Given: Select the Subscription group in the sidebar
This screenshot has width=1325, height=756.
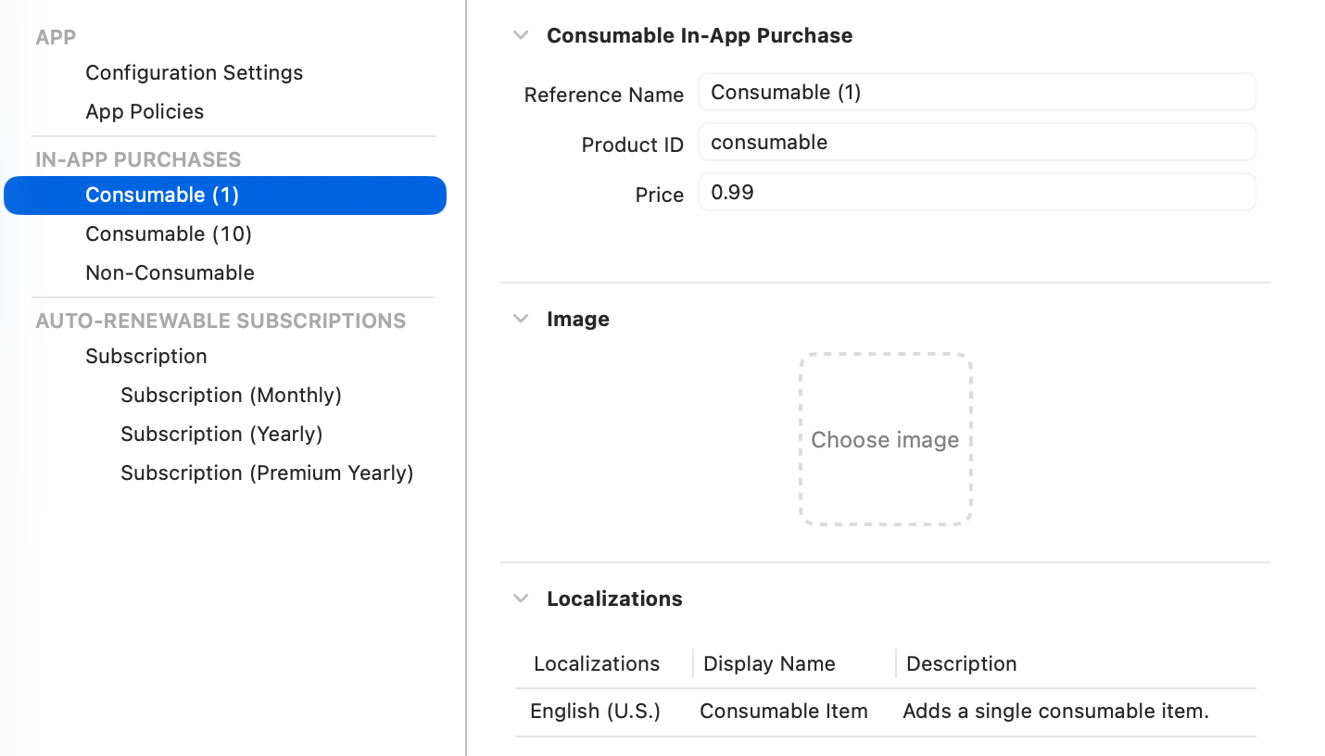Looking at the screenshot, I should tap(145, 356).
